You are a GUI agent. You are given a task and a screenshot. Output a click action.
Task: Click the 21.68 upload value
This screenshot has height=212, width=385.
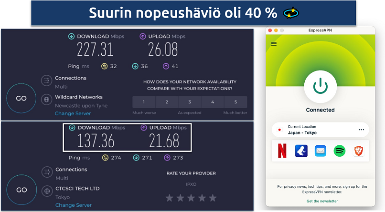(x=164, y=141)
